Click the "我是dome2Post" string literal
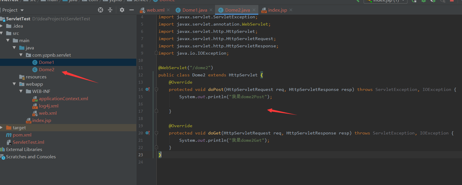 [248, 97]
